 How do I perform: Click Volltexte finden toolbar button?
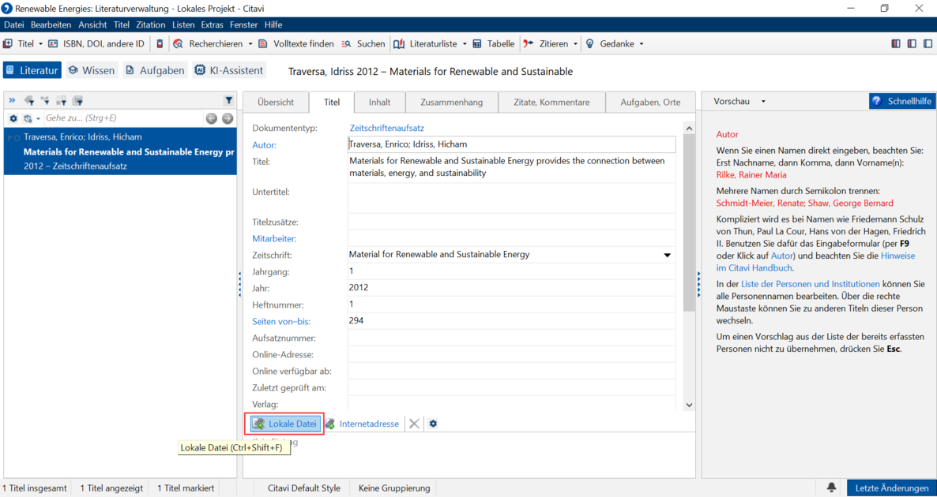[x=295, y=43]
